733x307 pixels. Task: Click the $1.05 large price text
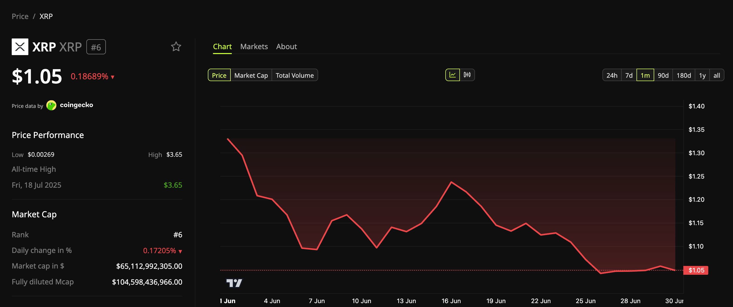tap(37, 76)
